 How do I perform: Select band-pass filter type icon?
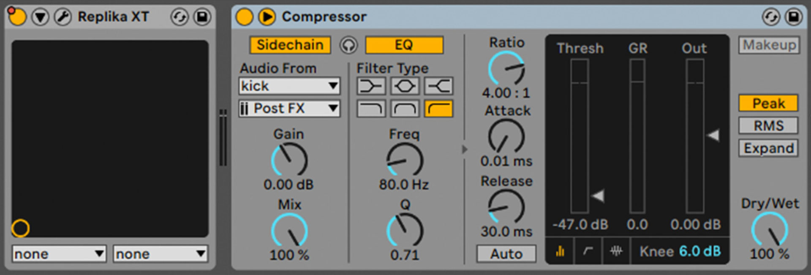pos(405,109)
